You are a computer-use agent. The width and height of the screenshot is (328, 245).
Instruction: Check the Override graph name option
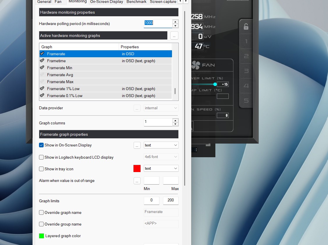point(41,212)
